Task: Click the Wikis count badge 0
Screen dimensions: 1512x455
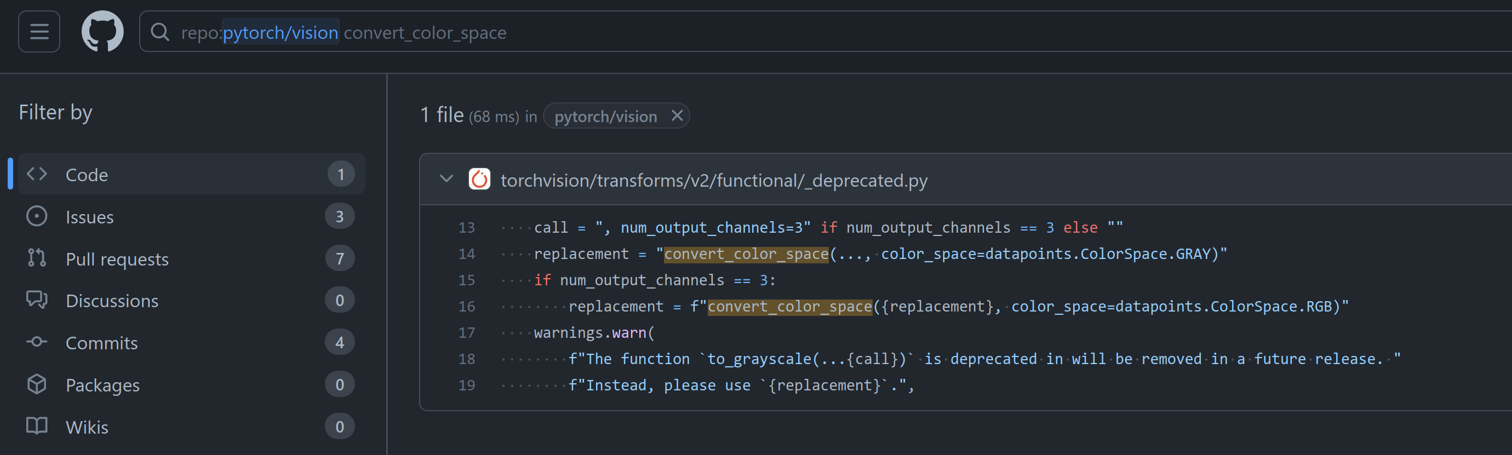Action: tap(340, 427)
